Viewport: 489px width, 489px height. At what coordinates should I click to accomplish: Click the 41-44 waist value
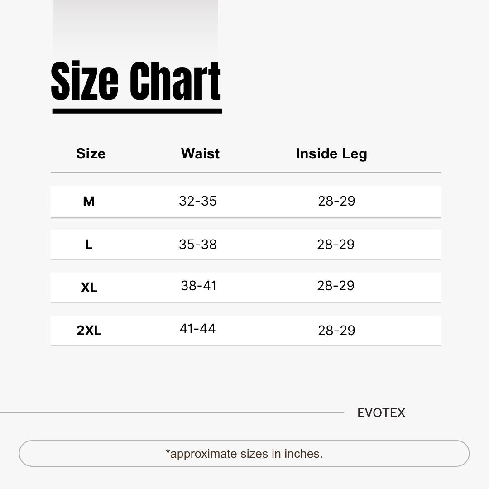[x=197, y=329]
